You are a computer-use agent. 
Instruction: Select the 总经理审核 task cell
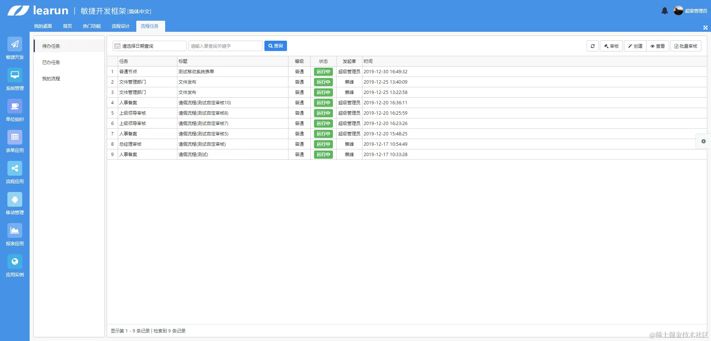point(147,144)
